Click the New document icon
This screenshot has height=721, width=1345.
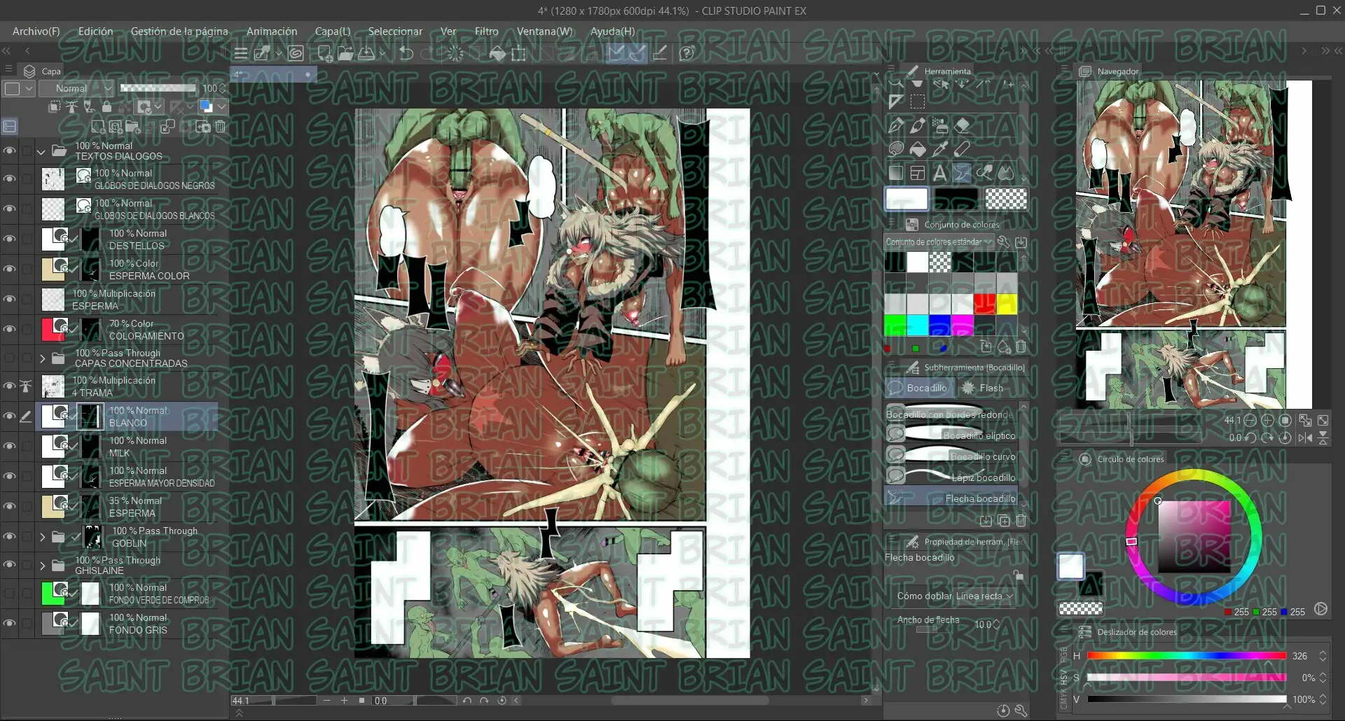[324, 53]
